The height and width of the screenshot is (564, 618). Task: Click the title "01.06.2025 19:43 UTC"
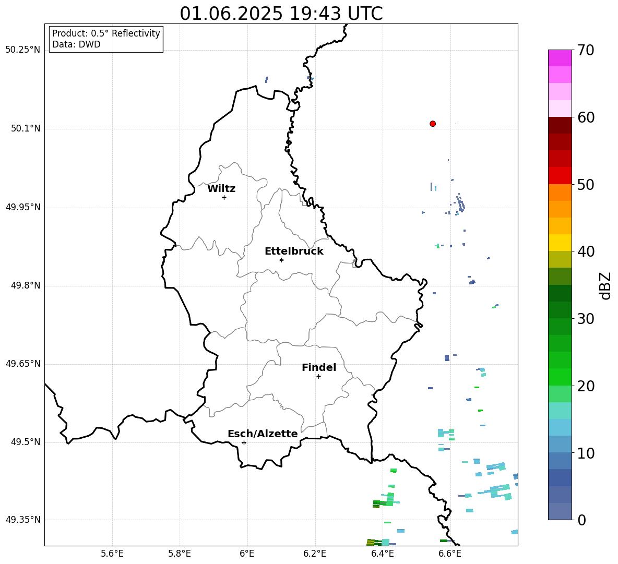(x=281, y=14)
